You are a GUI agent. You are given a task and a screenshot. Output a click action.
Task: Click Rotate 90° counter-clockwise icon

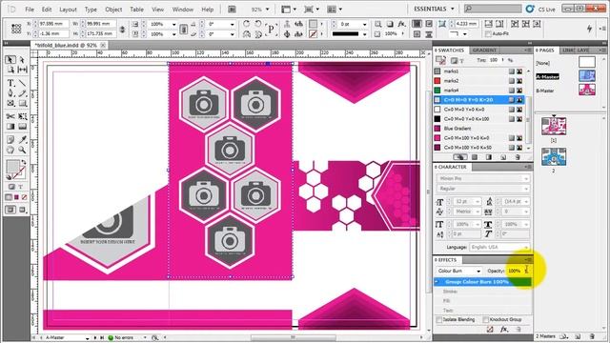(257, 24)
